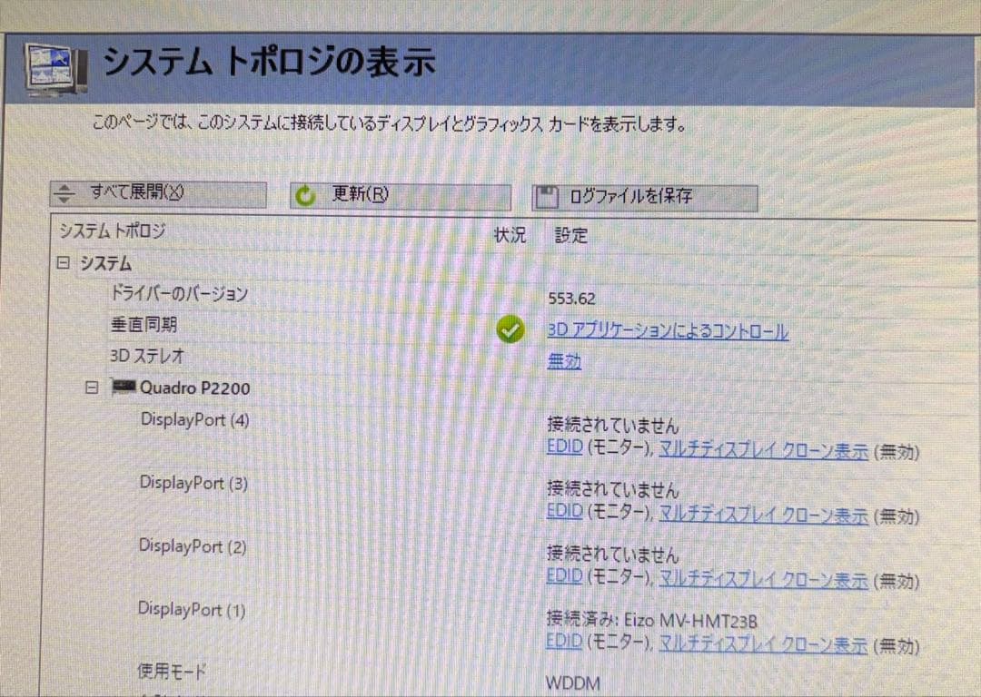Image resolution: width=981 pixels, height=697 pixels.
Task: Click the 設定 column header
Action: [x=569, y=235]
